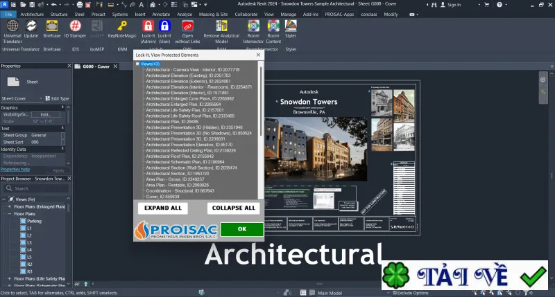This screenshot has width=555, height=297.
Task: Open the Sheet: Cover type dropdown
Action: coord(22,98)
